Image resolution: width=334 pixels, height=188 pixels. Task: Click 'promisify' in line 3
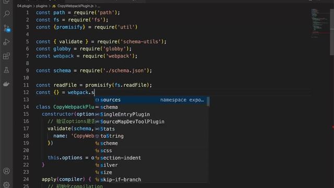click(x=69, y=27)
